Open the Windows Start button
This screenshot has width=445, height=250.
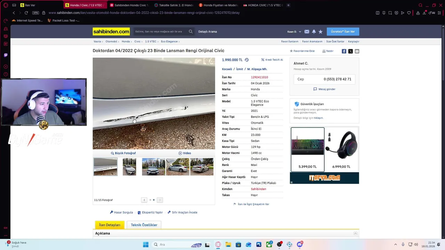(146, 244)
